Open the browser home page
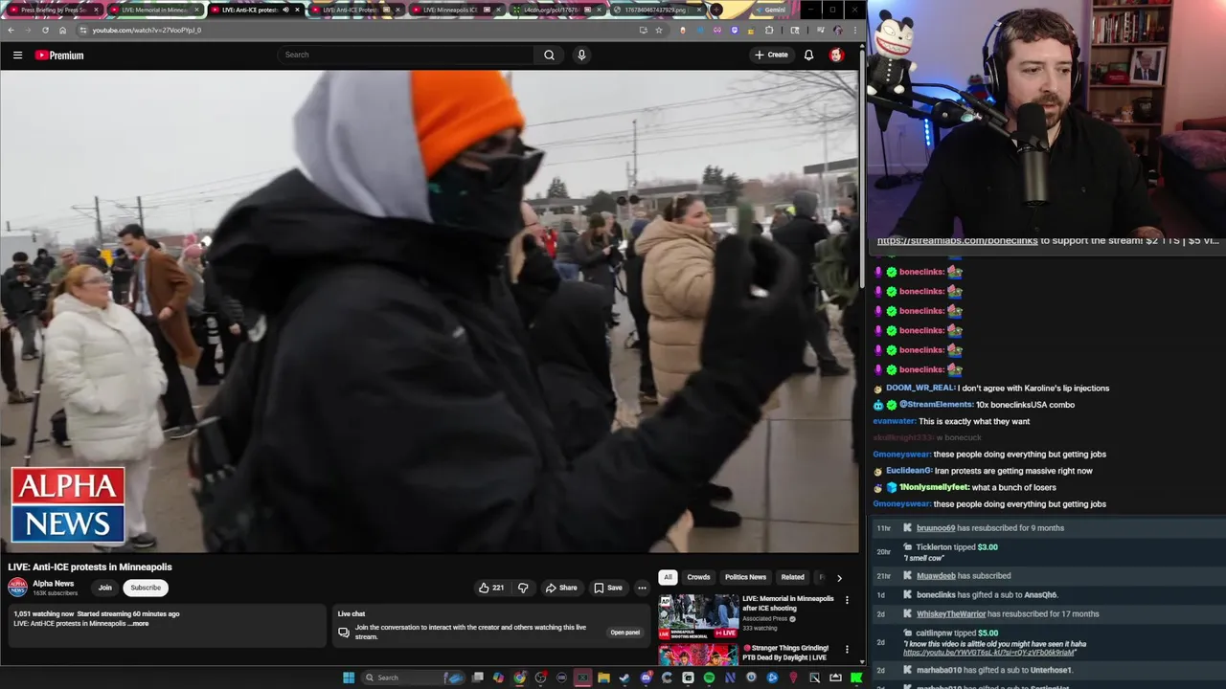The height and width of the screenshot is (689, 1226). [62, 30]
